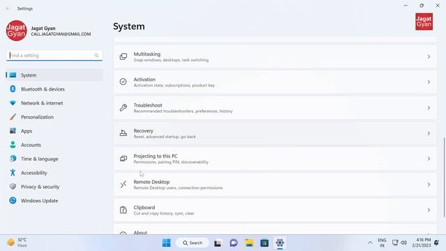Image resolution: width=446 pixels, height=251 pixels.
Task: Expand Clipboard with its chevron
Action: point(429,210)
